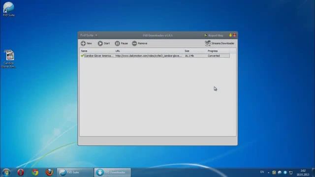The image size is (315, 177).
Task: Open the Fvd Suite dropdown menu
Action: [x=89, y=35]
